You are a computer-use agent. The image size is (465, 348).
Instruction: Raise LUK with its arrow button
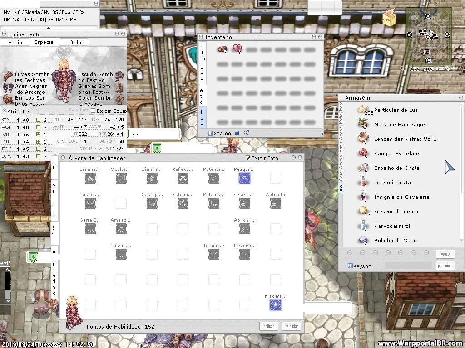point(38,156)
